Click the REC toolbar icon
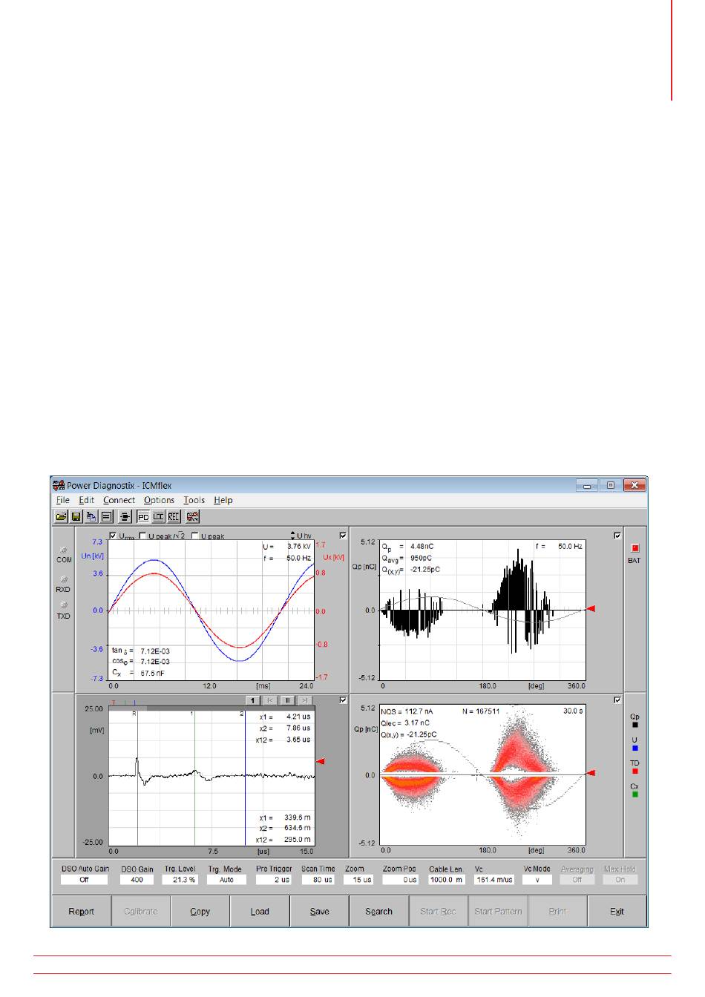The height and width of the screenshot is (997, 705). (174, 516)
